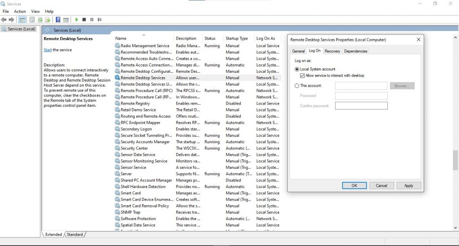Start the service with green play icon
The image size is (459, 246).
77,20
